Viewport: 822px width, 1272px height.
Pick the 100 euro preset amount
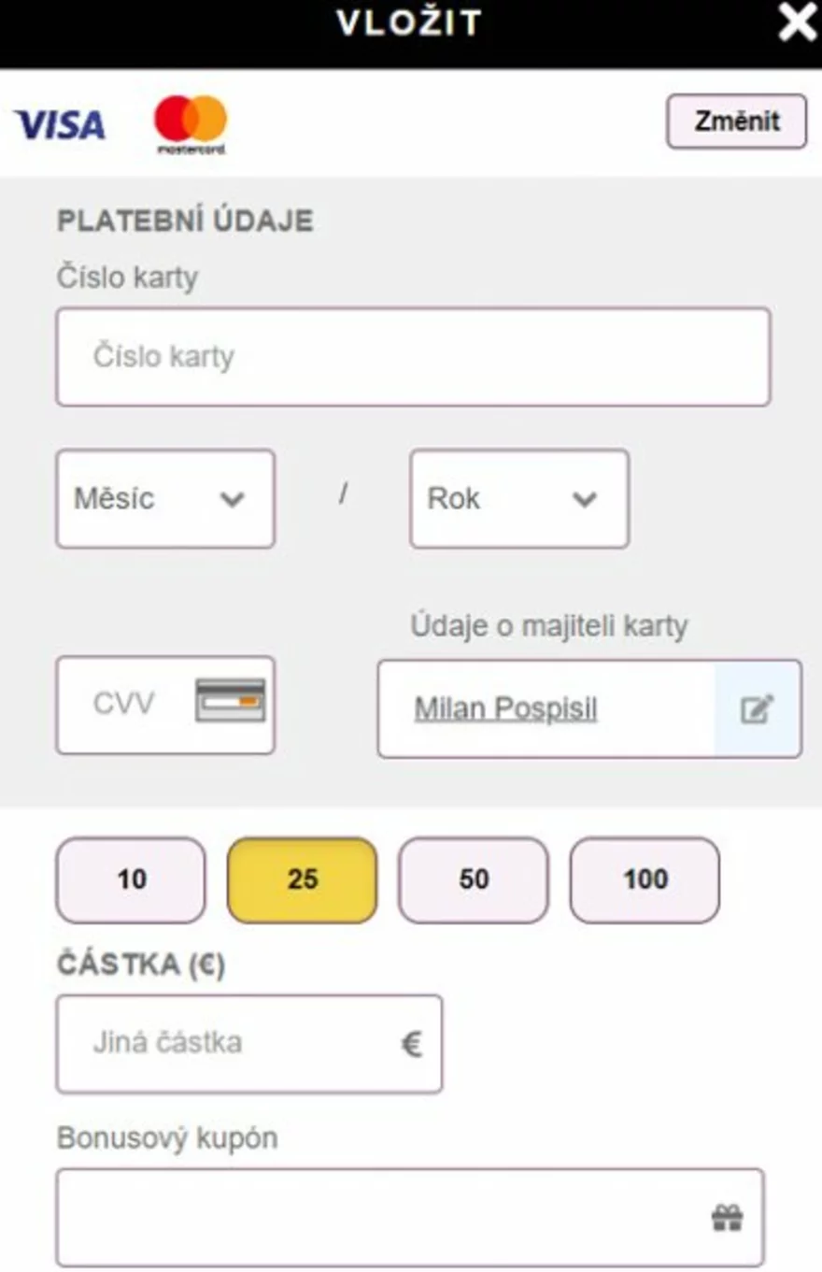coord(645,879)
